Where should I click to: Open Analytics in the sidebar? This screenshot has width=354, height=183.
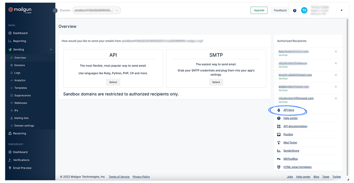(20, 80)
